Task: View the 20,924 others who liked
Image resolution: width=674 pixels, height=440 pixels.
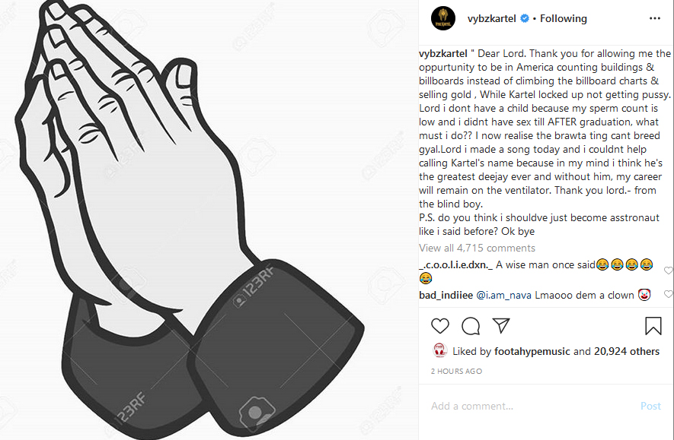Action: point(626,351)
